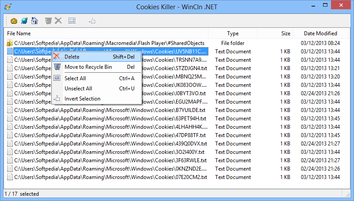Choose Move to Recycle Bin menu item
The height and width of the screenshot is (201, 354).
pos(96,67)
